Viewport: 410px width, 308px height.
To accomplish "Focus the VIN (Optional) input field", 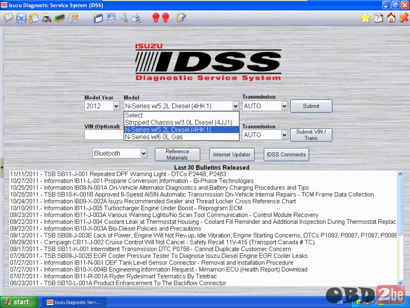I will coord(104,135).
